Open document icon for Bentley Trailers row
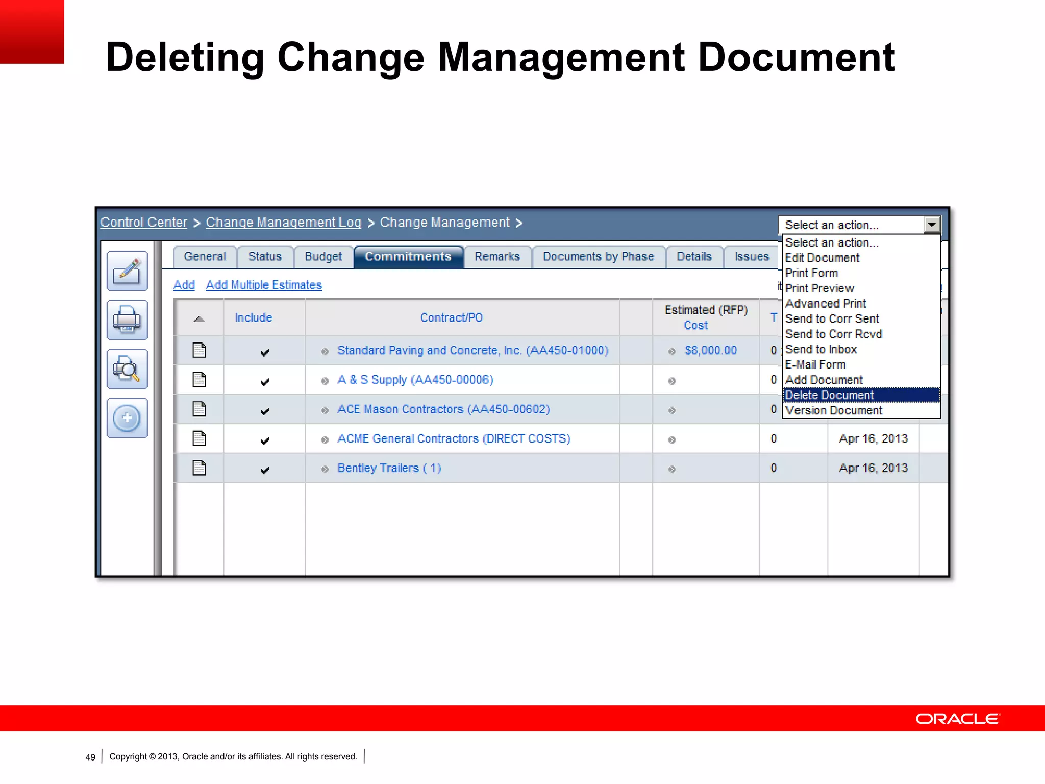 coord(199,468)
